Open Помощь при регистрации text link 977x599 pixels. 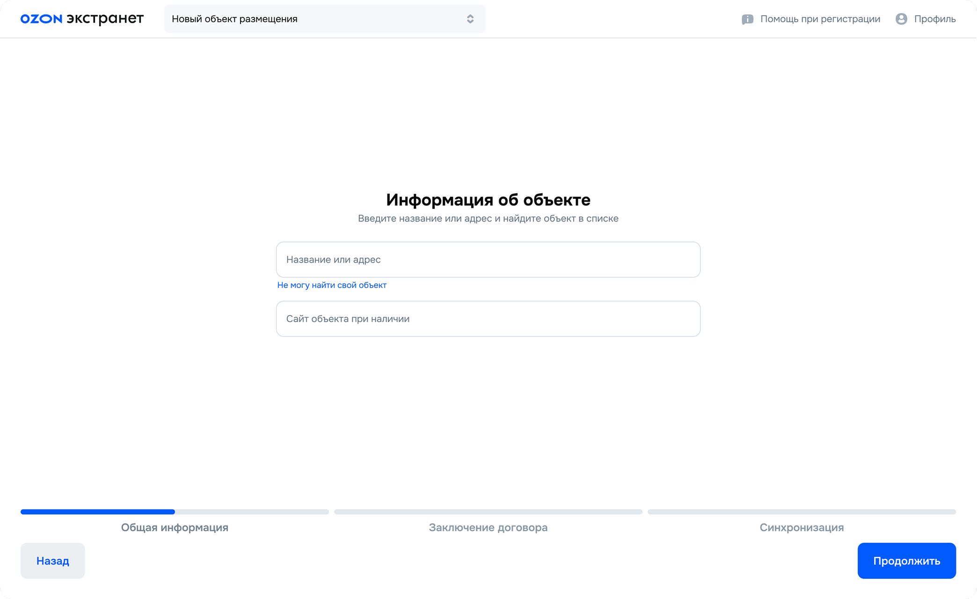tap(820, 19)
